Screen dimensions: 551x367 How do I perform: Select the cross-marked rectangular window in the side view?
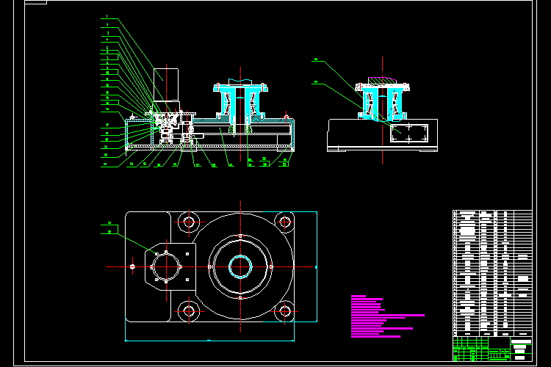tap(409, 133)
